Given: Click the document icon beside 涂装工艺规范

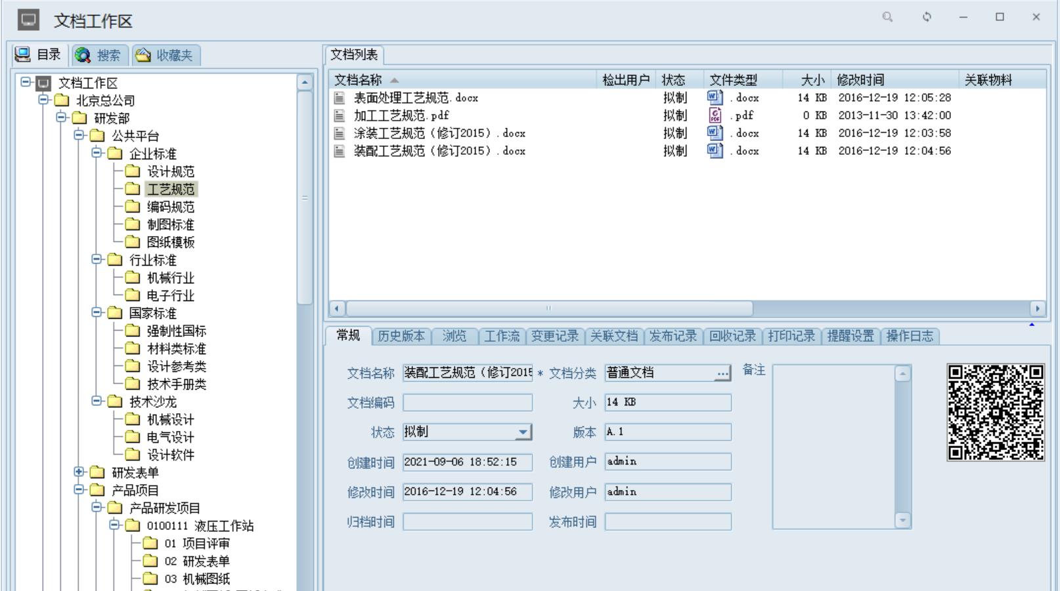Looking at the screenshot, I should (x=340, y=133).
